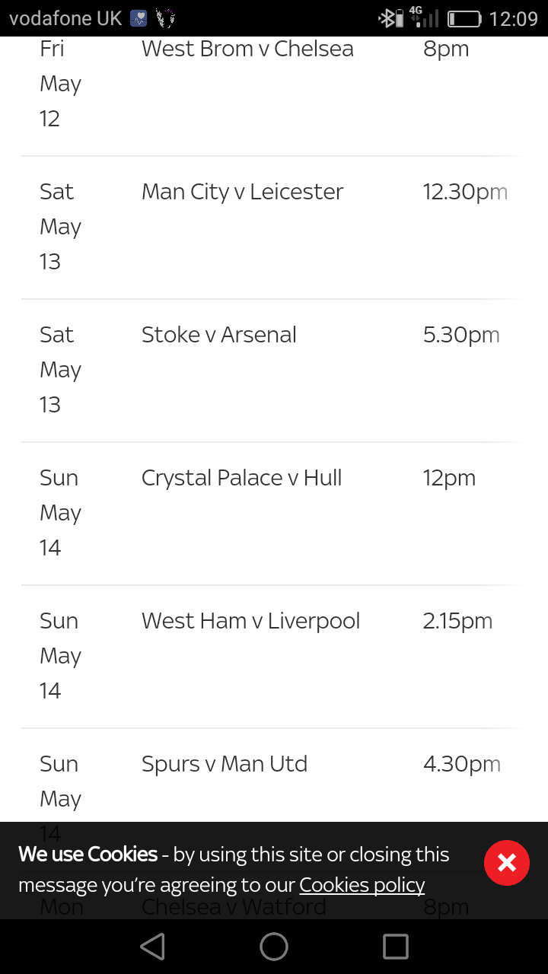Tap the status bar clock showing 12:09
Image resolution: width=548 pixels, height=974 pixels.
[x=513, y=18]
